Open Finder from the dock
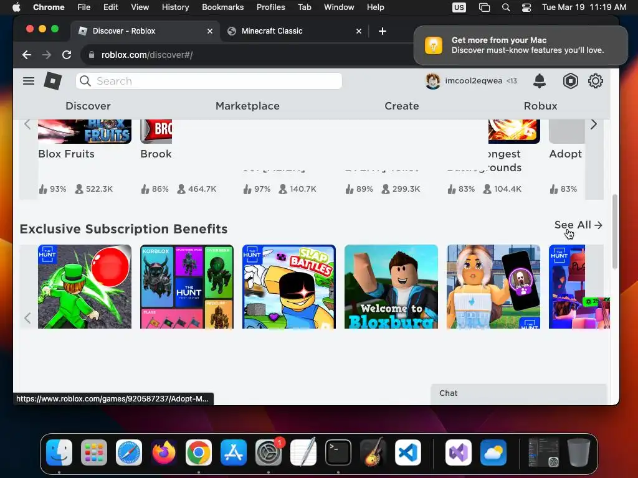This screenshot has height=478, width=638. [x=59, y=452]
